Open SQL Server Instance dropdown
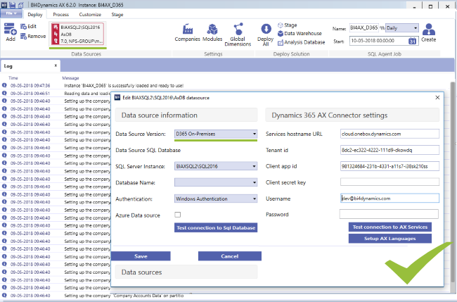 [x=216, y=166]
